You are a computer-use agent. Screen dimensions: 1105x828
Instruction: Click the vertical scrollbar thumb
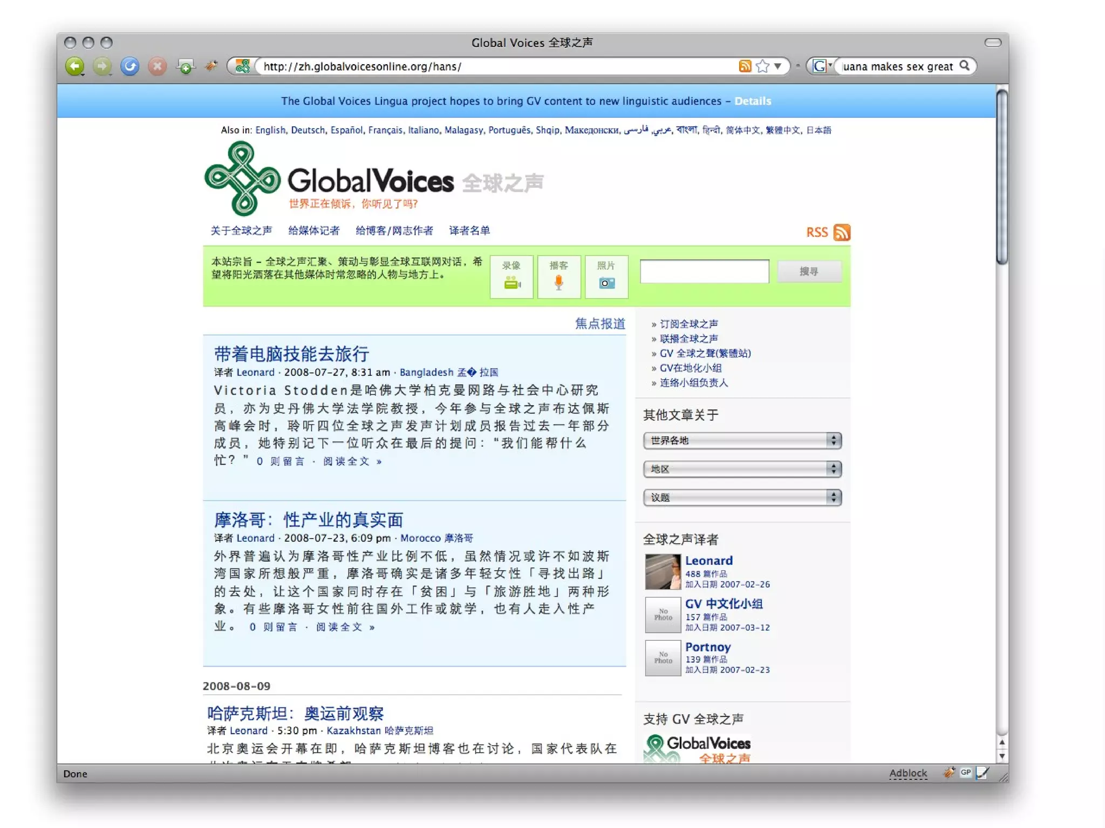pyautogui.click(x=1002, y=178)
